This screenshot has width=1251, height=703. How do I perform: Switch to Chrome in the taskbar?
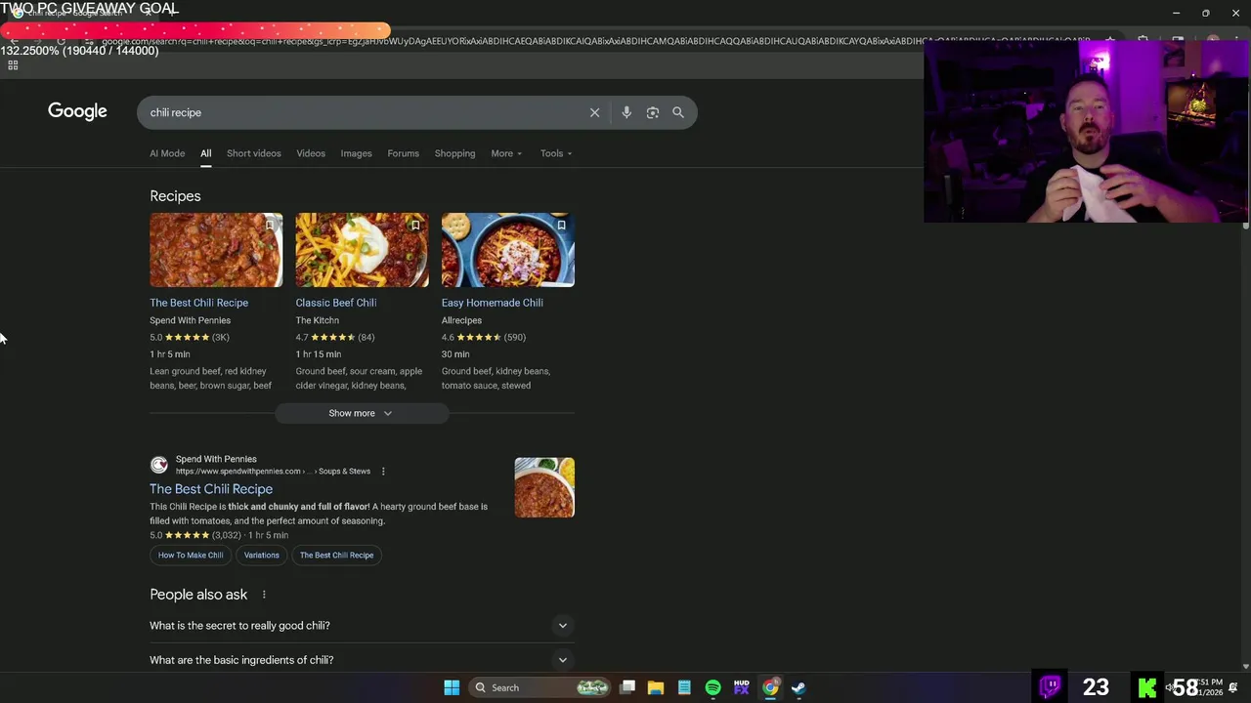tap(770, 687)
